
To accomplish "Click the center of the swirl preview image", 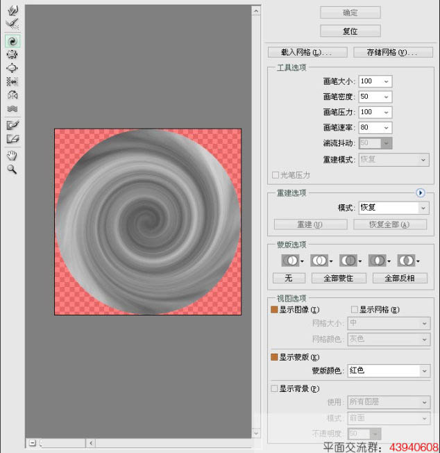I will click(x=148, y=222).
